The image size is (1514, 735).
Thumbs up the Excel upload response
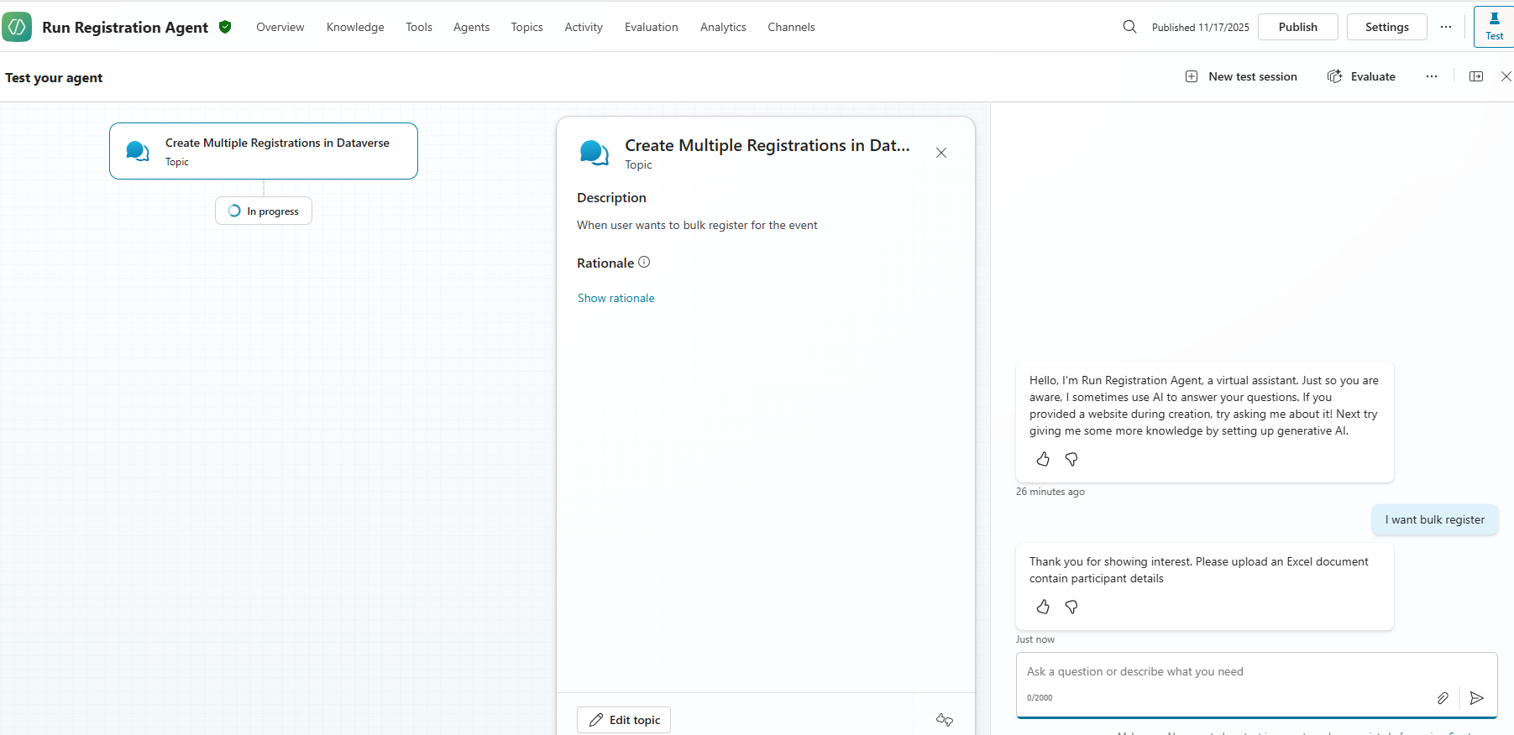coord(1043,607)
